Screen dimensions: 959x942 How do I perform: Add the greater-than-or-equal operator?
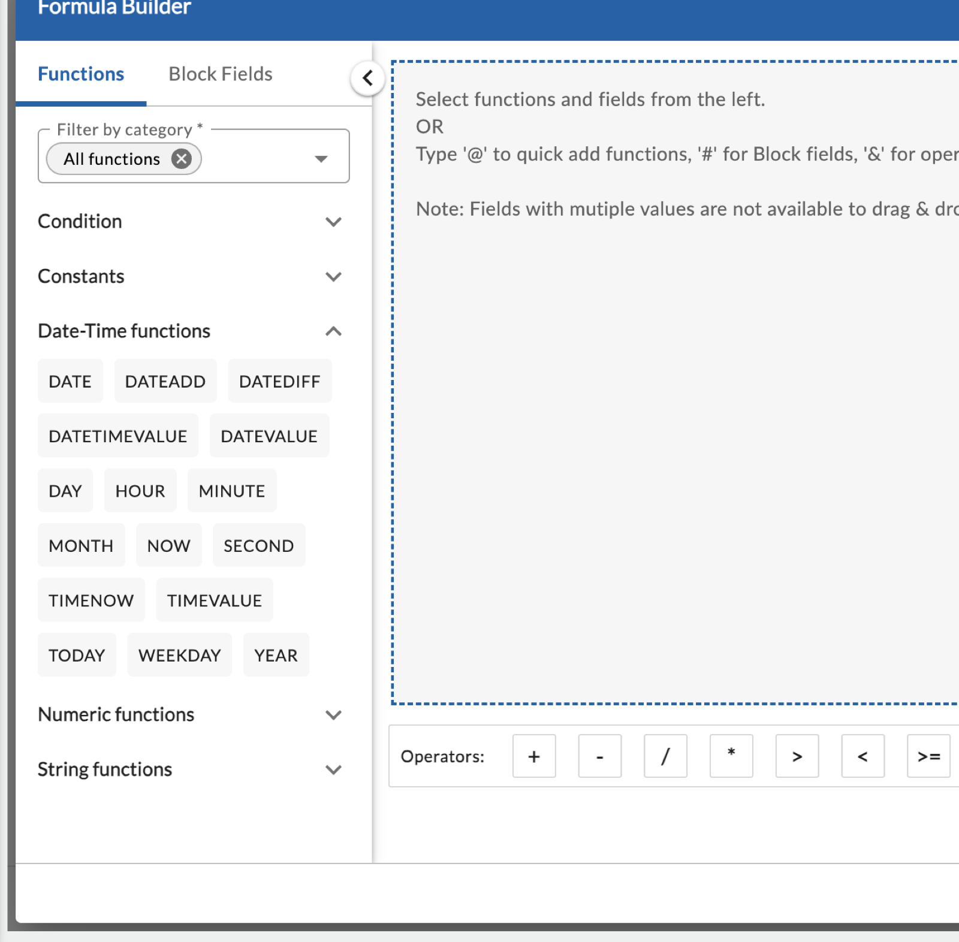pyautogui.click(x=928, y=756)
